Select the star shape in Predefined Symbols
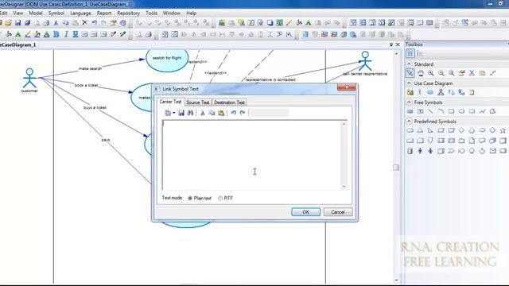The image size is (509, 286). click(x=503, y=130)
